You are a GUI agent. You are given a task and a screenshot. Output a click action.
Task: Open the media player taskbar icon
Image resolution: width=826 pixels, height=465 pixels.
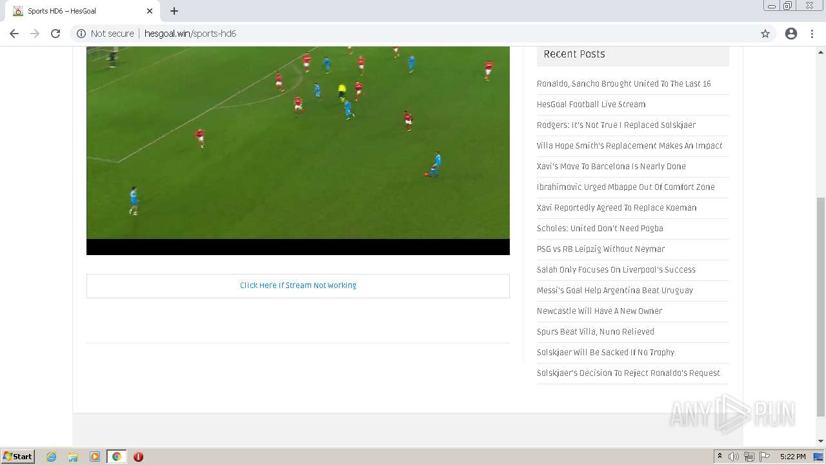[x=95, y=457]
